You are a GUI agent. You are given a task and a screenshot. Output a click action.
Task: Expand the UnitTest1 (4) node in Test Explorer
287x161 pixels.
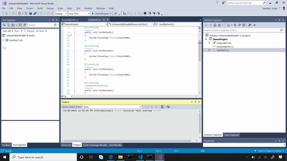tap(3, 40)
